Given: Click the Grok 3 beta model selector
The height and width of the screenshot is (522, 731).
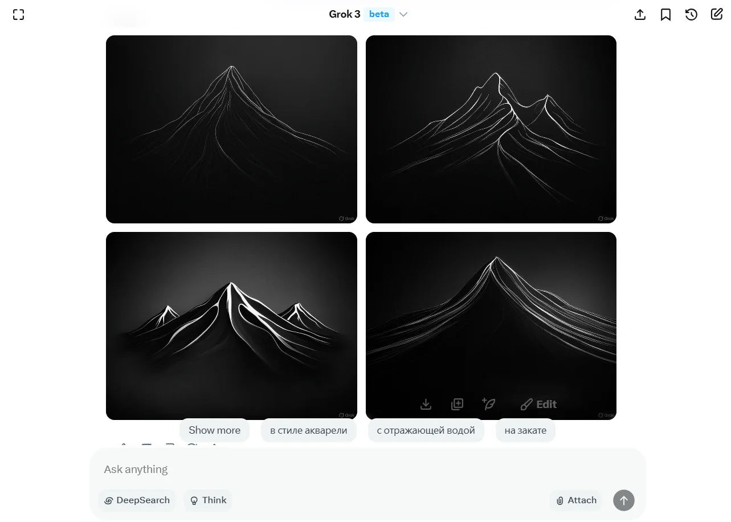Looking at the screenshot, I should pos(368,14).
